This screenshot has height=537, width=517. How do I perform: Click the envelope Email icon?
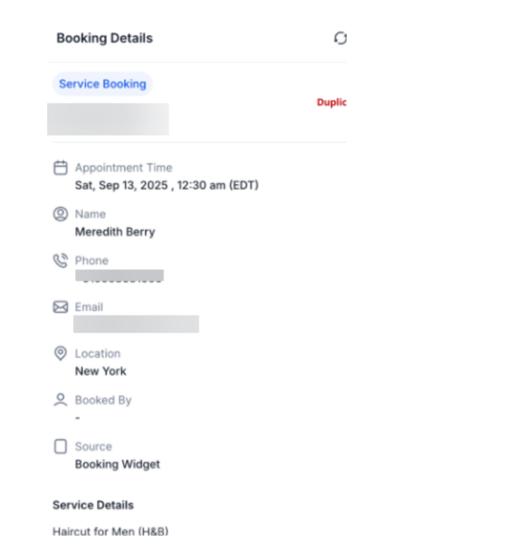(61, 307)
